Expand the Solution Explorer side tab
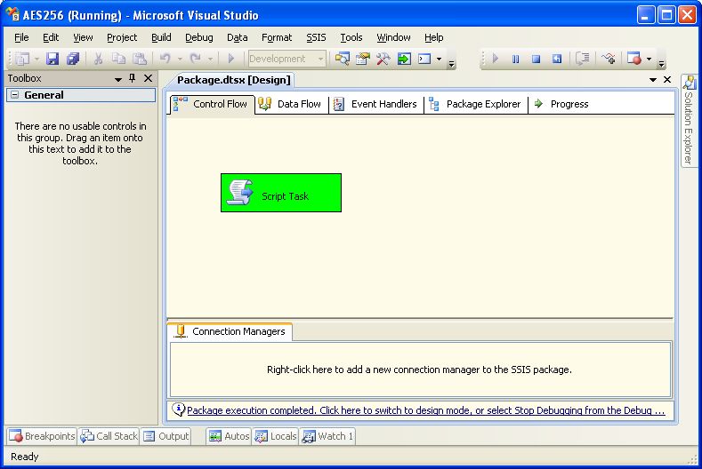The height and width of the screenshot is (469, 702). click(689, 121)
